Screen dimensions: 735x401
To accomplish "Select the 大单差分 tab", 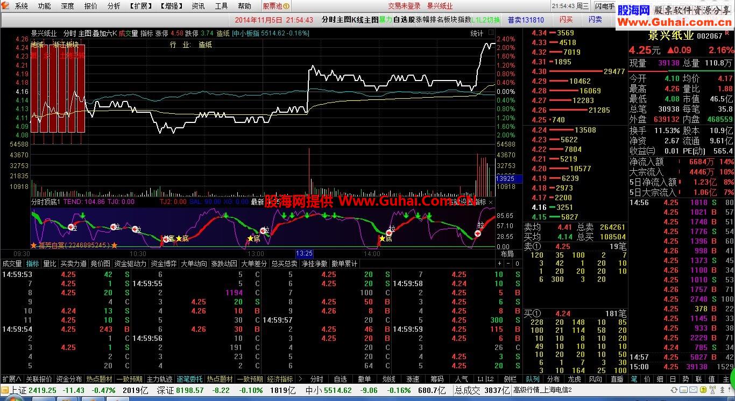I will [x=254, y=264].
